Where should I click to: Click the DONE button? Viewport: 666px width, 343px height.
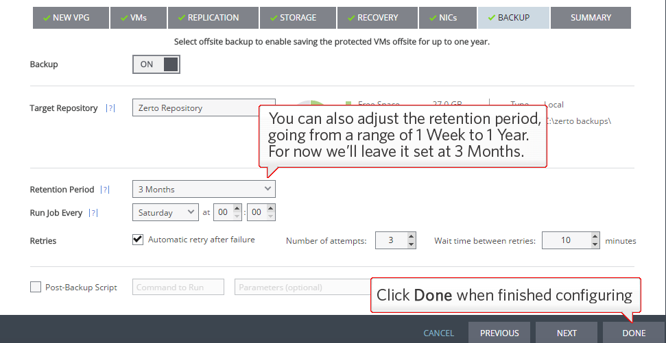tap(634, 333)
